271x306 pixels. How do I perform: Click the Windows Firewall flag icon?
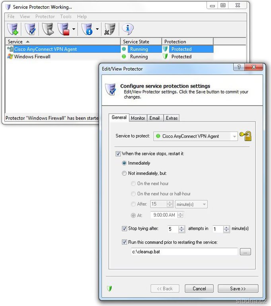10,57
